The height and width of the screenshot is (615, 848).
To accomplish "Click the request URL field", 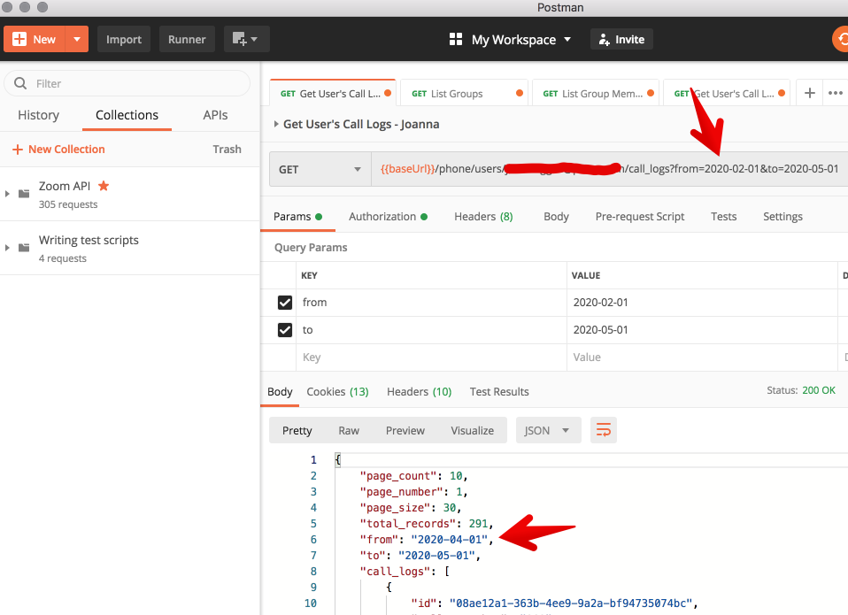I will point(610,170).
